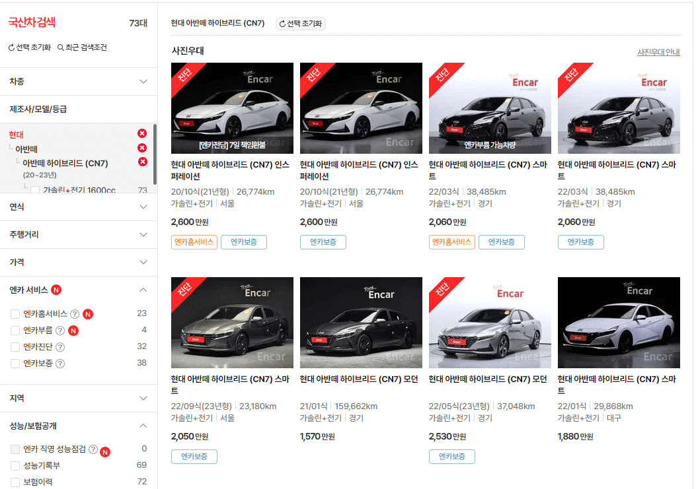Click red N badge beside 엔카홈서비스
Image resolution: width=696 pixels, height=489 pixels.
88,314
